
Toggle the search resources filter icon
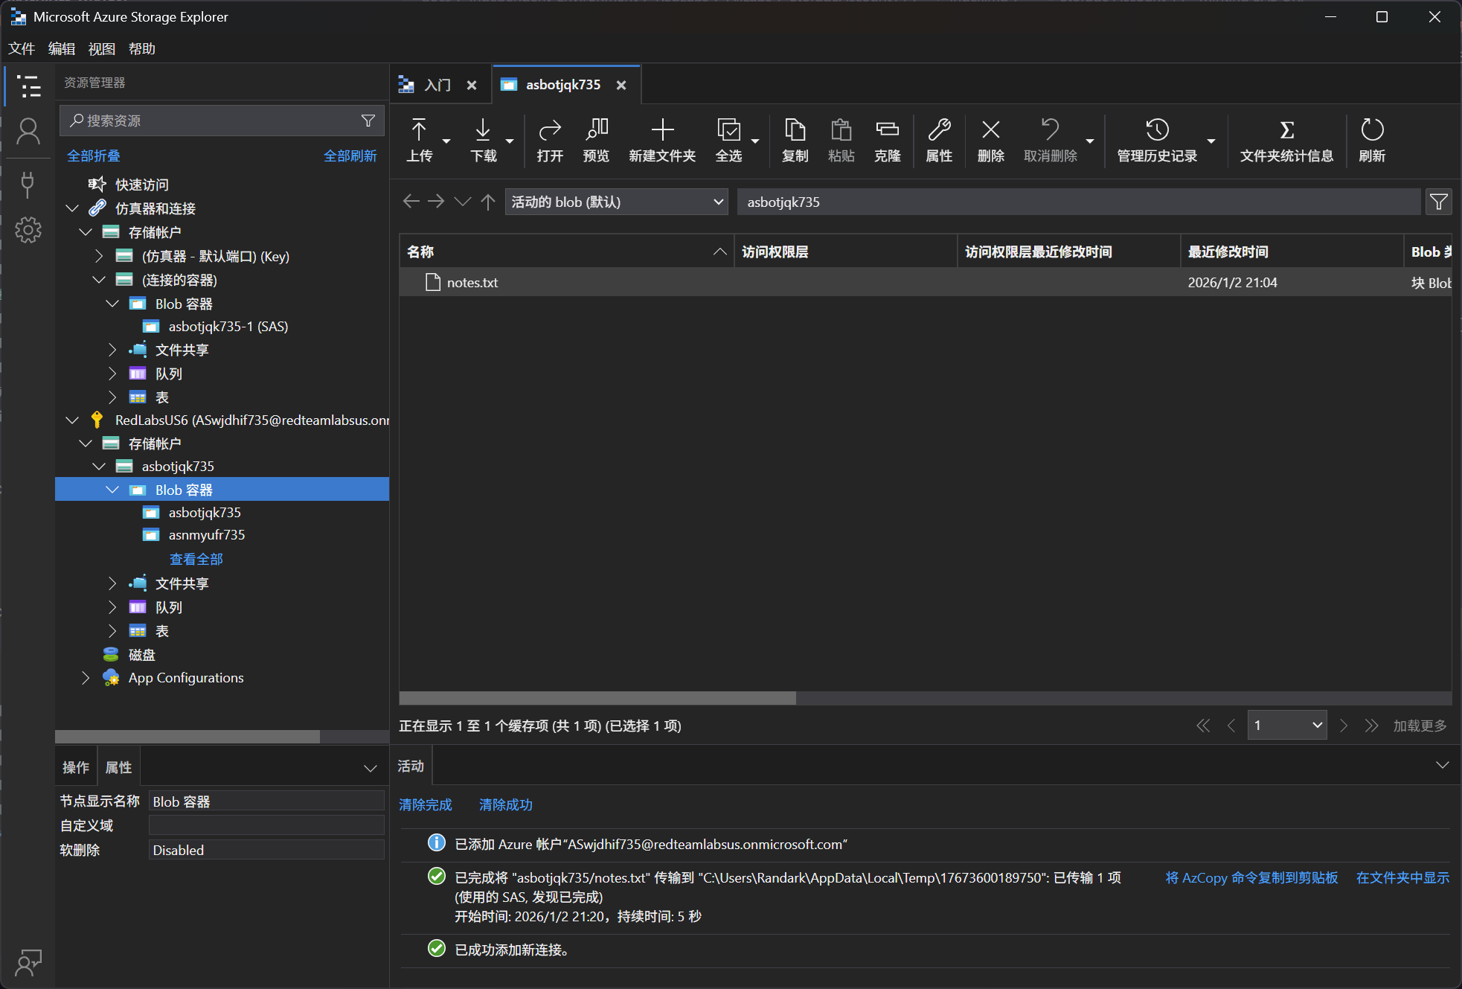[368, 121]
